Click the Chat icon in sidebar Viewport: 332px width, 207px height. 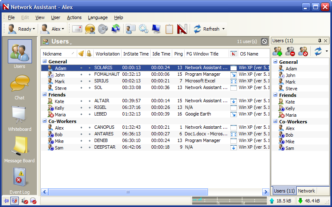20,87
